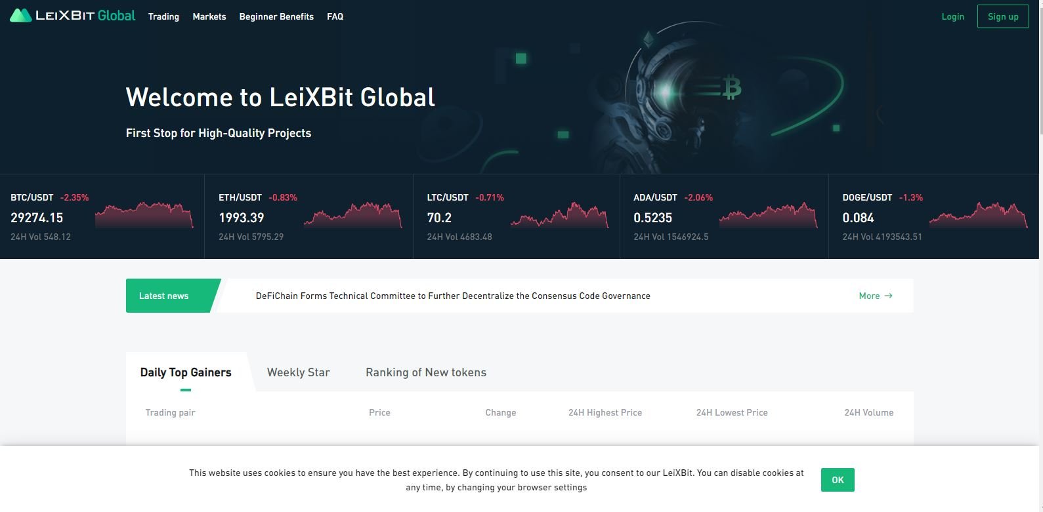Click the BTC/USDT mini price chart
Viewport: 1043px width, 512px height.
coord(144,215)
